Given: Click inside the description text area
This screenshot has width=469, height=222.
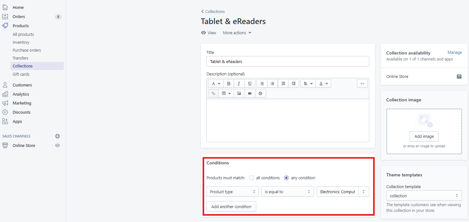Looking at the screenshot, I should click(x=288, y=120).
